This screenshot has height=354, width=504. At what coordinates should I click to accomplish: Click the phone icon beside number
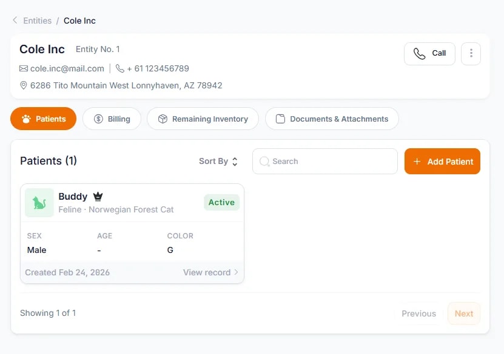click(x=120, y=68)
